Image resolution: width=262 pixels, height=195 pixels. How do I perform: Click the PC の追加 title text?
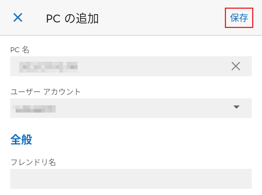click(x=72, y=19)
